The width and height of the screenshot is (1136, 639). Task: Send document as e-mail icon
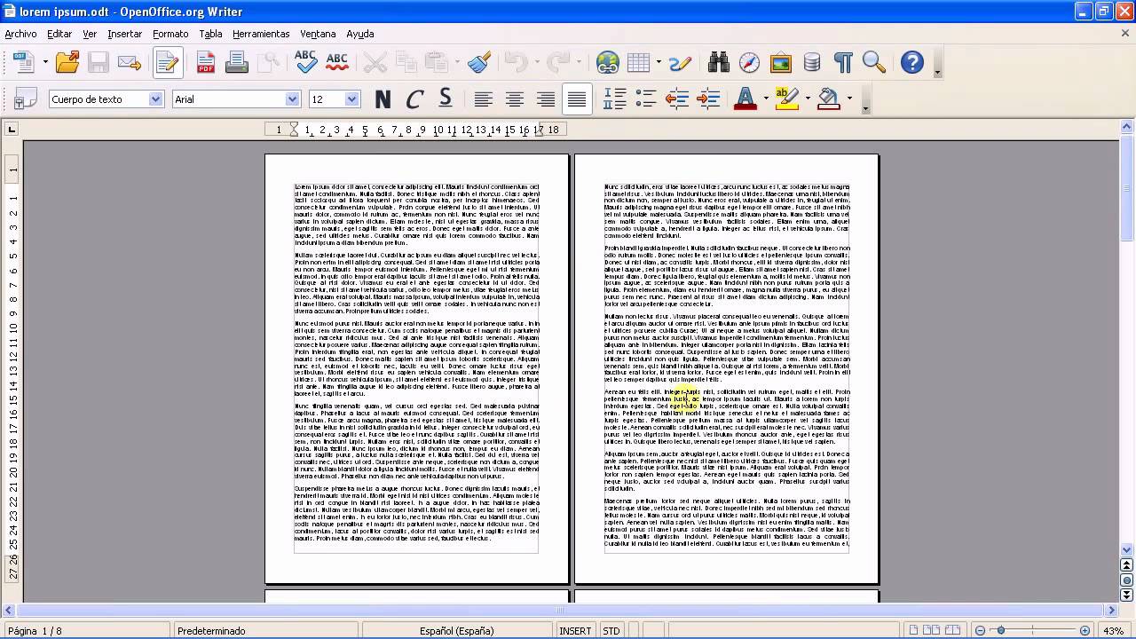click(130, 63)
